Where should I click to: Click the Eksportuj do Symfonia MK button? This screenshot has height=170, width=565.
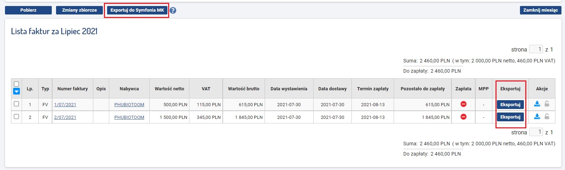coord(137,10)
